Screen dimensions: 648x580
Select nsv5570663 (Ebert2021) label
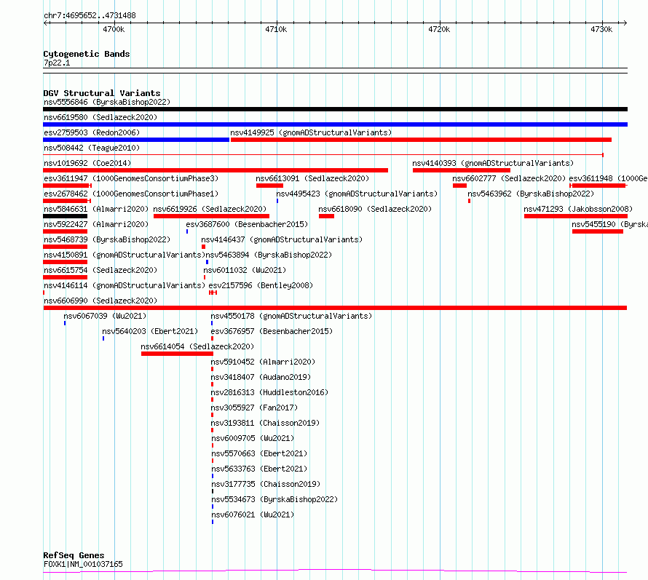[259, 453]
